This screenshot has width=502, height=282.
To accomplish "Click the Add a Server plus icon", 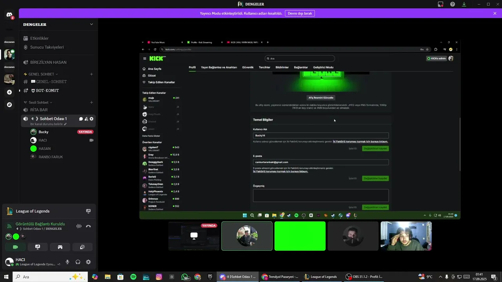I will [x=9, y=92].
